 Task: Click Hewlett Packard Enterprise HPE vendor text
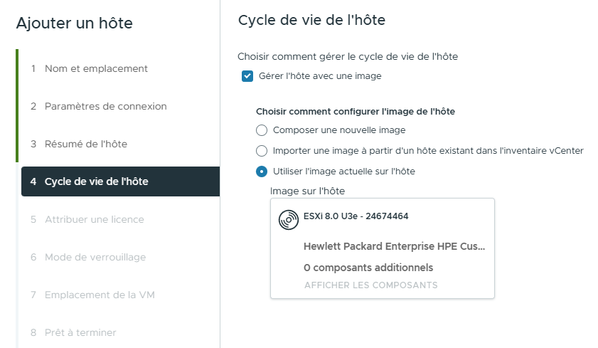click(x=394, y=247)
